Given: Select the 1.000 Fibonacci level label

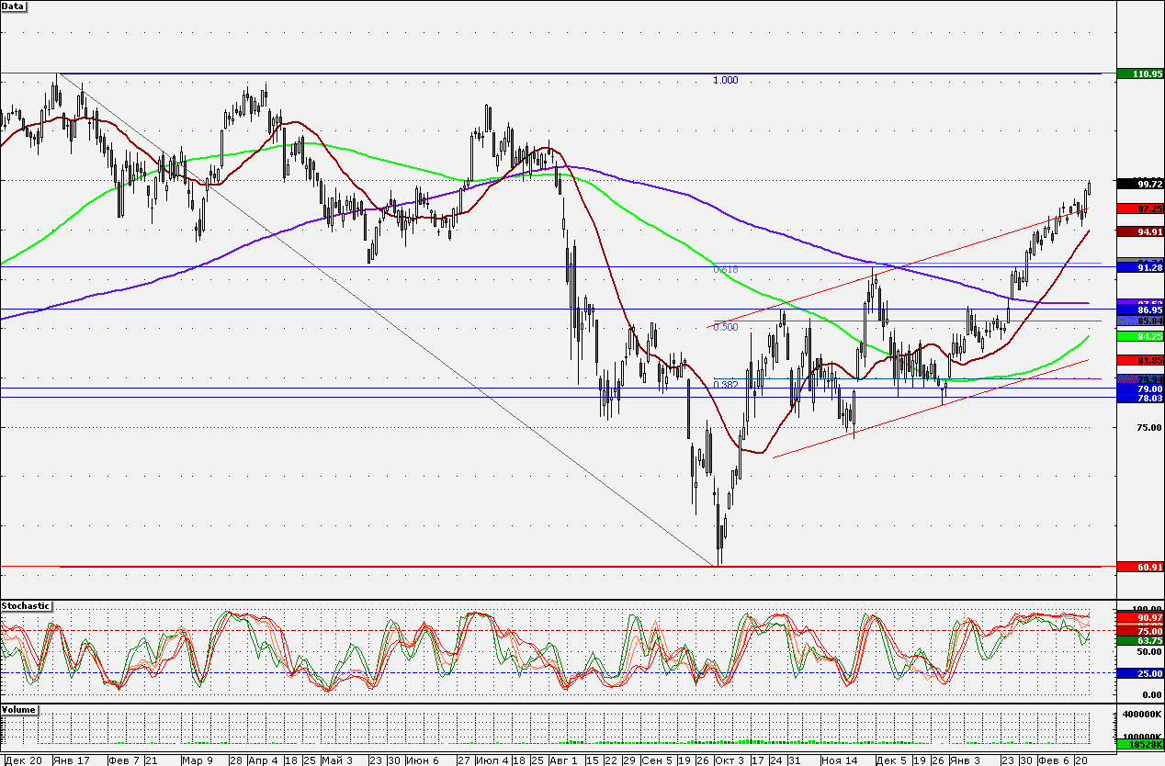Looking at the screenshot, I should (725, 81).
